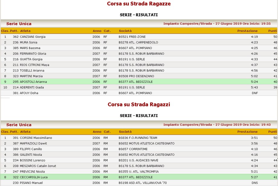Image resolution: width=278 pixels, height=186 pixels.
Task: Click club BS278 ATL. CARPENEDOLO
Action: 138,42
